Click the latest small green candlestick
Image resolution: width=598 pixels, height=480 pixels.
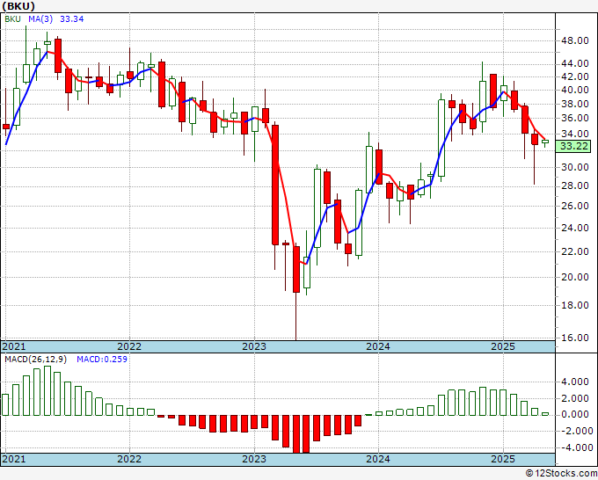click(x=545, y=142)
